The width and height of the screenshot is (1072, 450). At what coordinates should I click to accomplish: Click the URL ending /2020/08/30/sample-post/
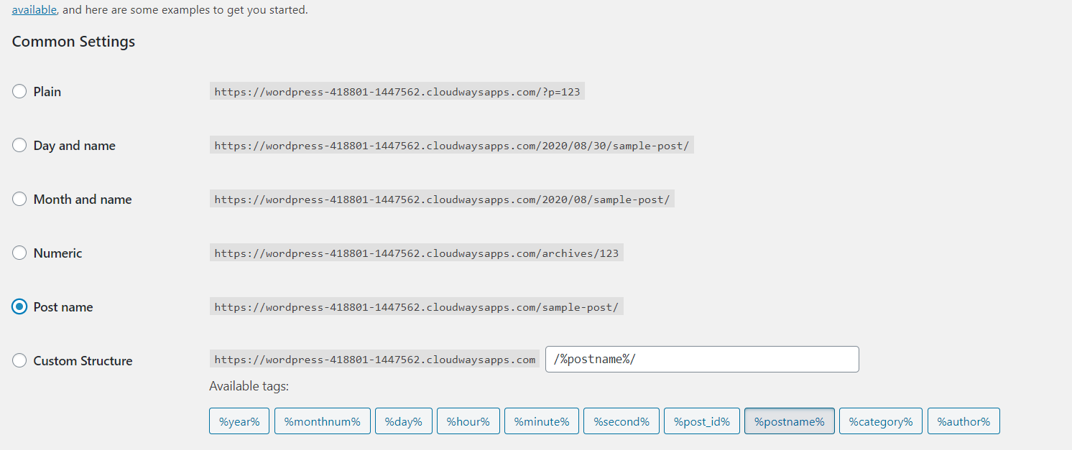(x=452, y=146)
